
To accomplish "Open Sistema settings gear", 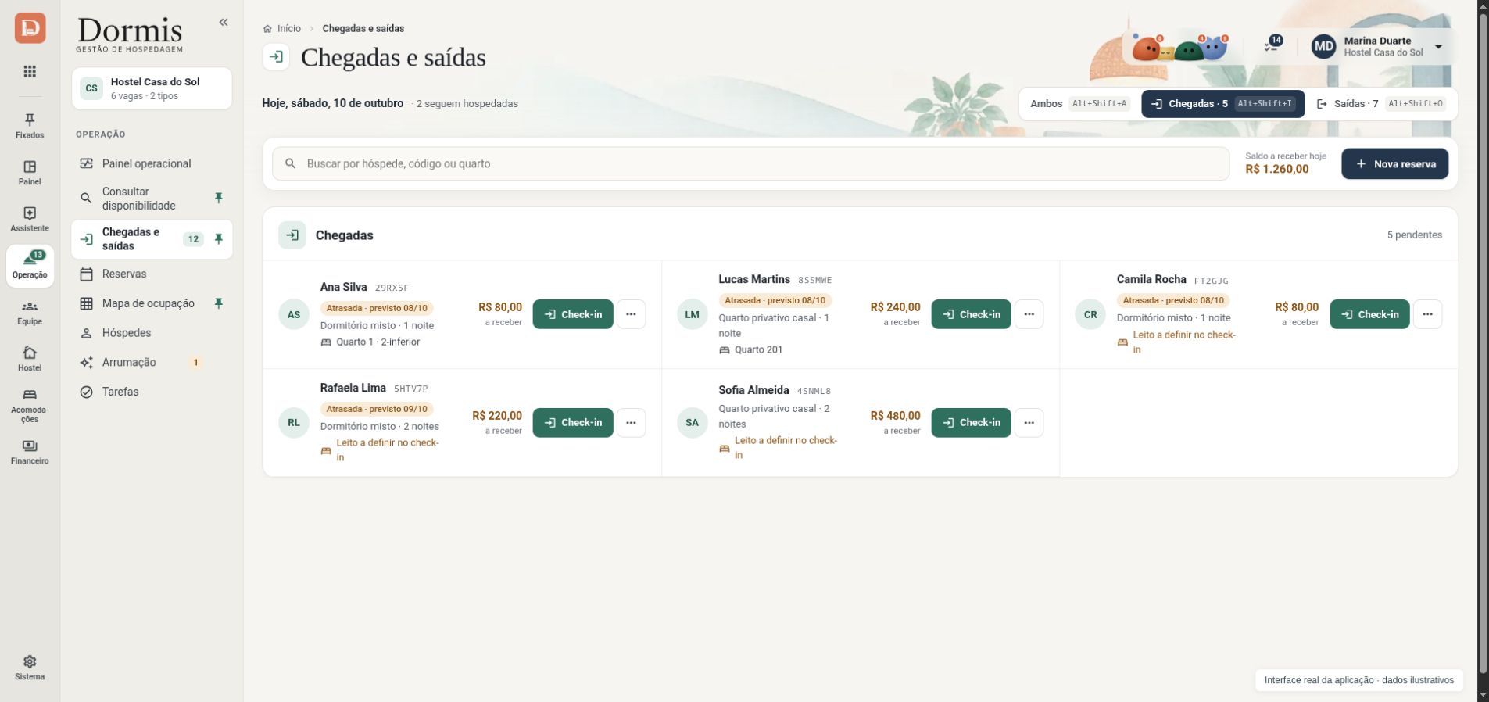I will click(30, 668).
